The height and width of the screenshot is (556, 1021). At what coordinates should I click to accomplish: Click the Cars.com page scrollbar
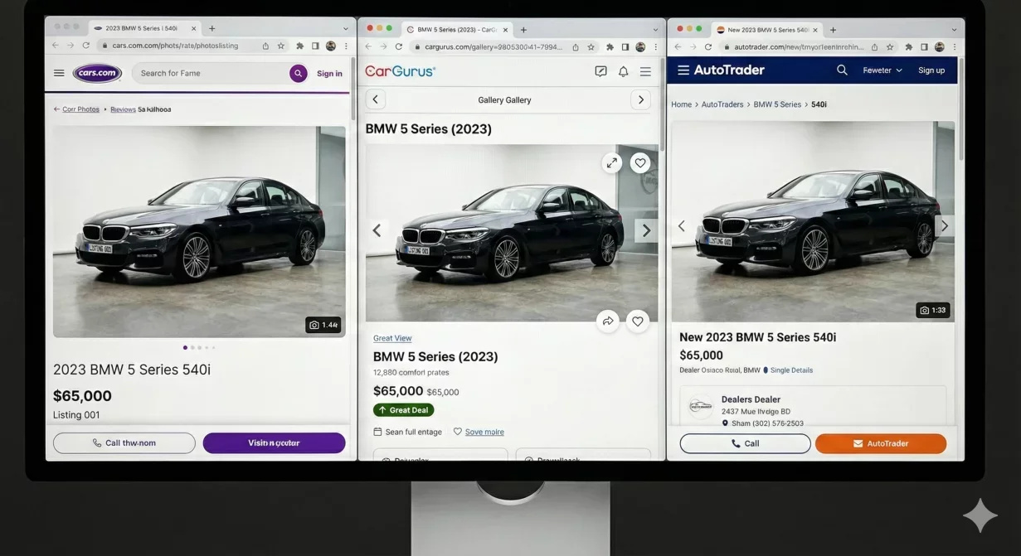click(352, 89)
